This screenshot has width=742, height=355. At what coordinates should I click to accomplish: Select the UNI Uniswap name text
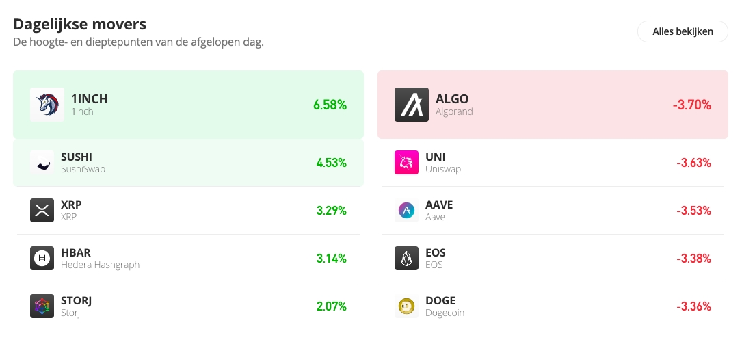pyautogui.click(x=443, y=169)
